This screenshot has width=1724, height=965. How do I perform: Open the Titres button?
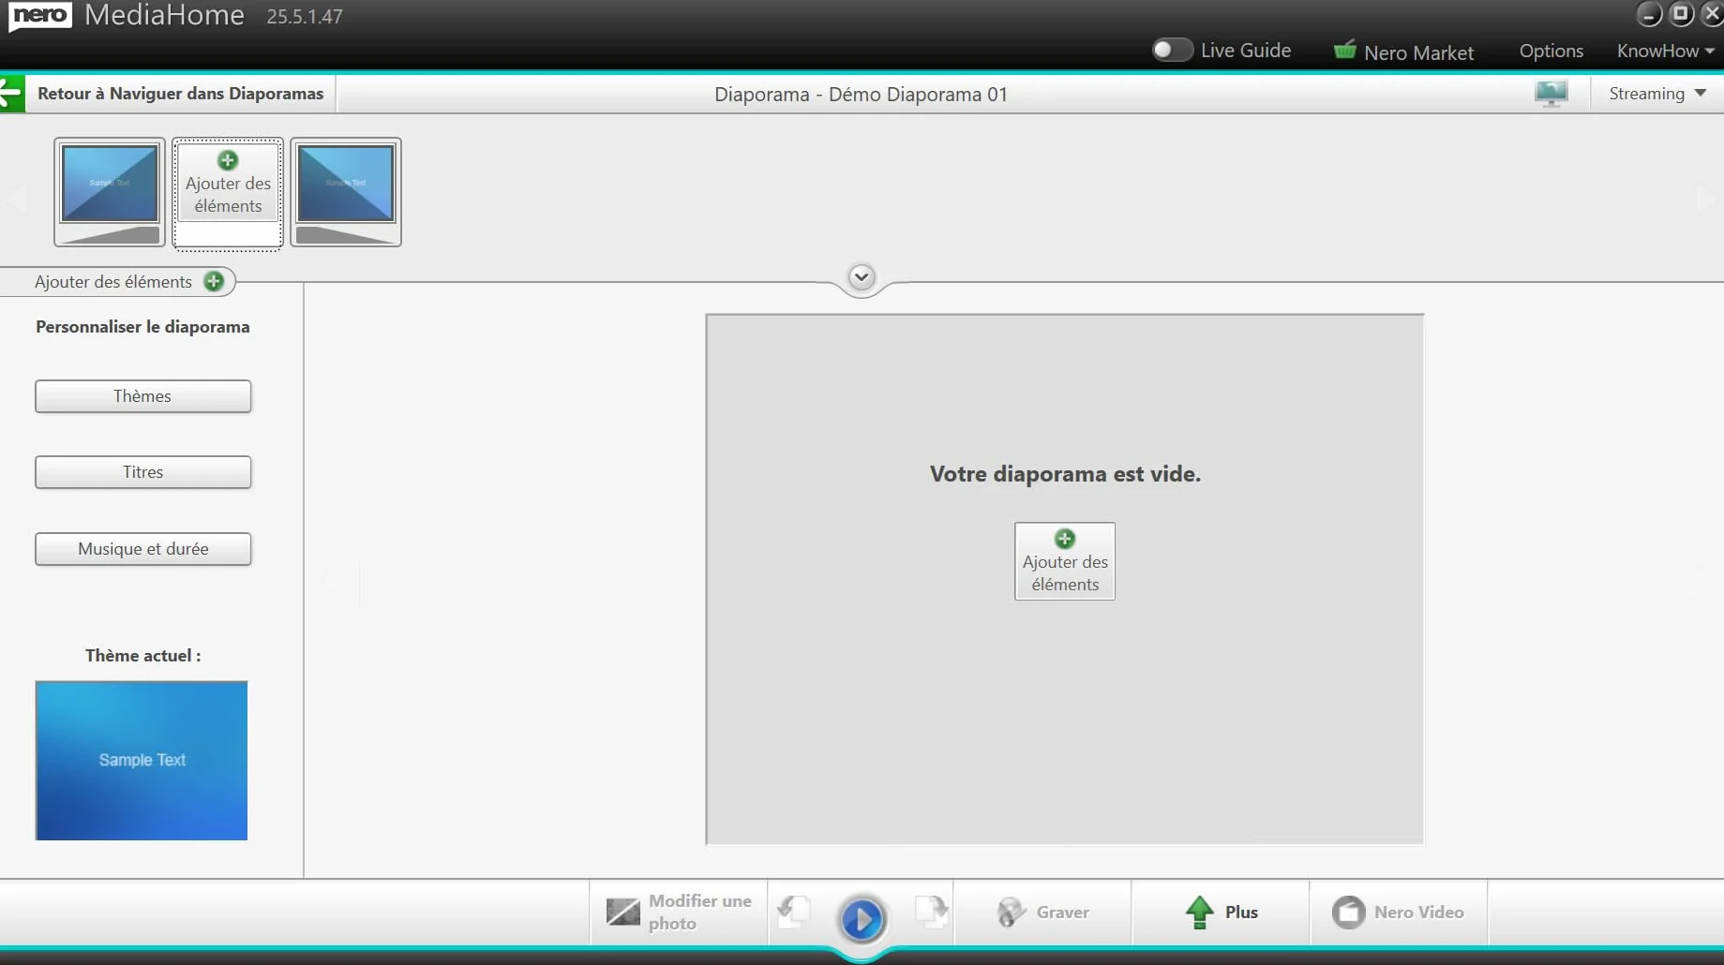point(142,472)
